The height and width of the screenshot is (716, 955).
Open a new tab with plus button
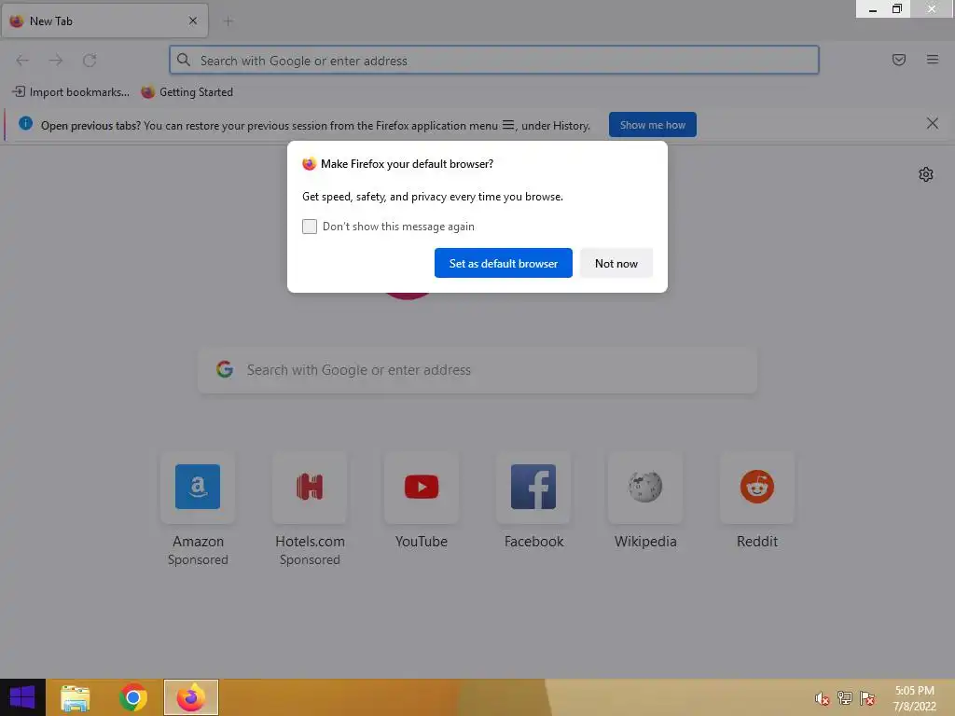click(x=228, y=21)
